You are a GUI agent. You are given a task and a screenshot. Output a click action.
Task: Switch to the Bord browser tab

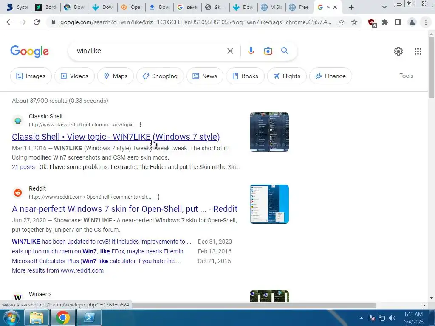46,7
